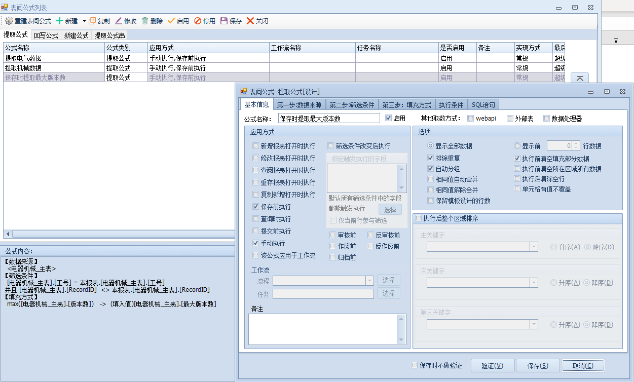Image resolution: width=634 pixels, height=382 pixels.
Task: Click into the 公式名称 text field
Action: point(328,119)
